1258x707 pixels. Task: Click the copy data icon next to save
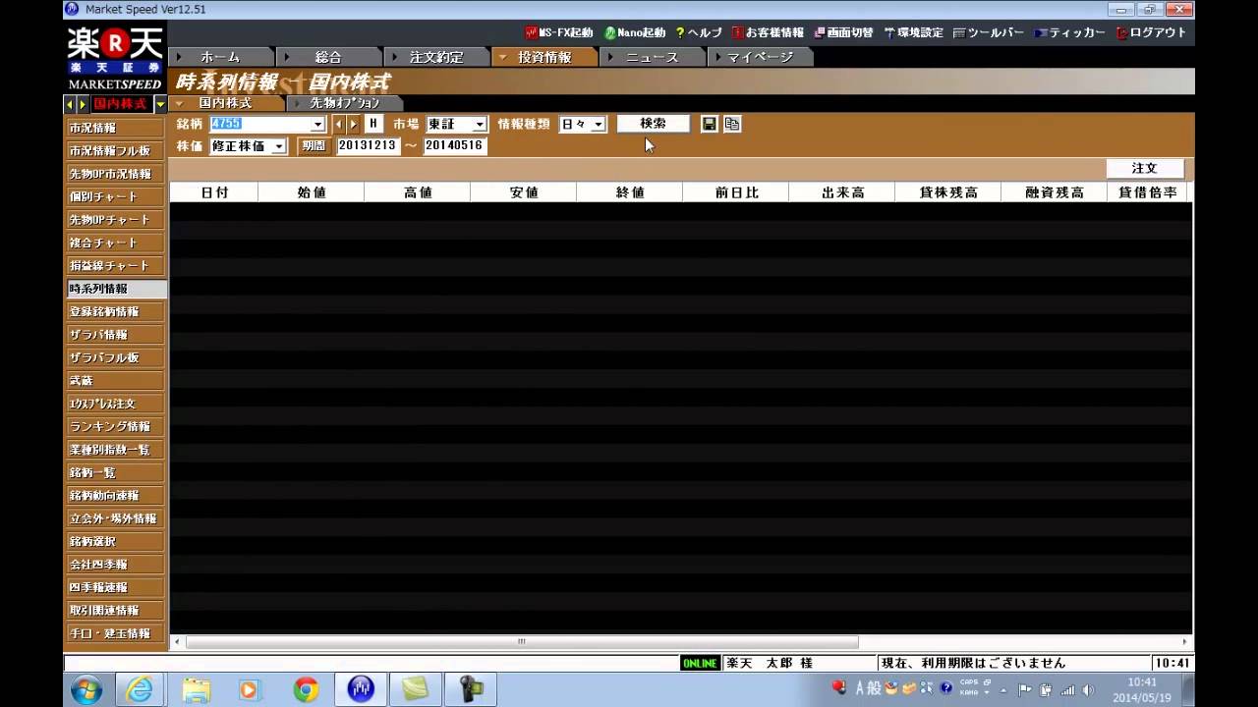point(731,124)
